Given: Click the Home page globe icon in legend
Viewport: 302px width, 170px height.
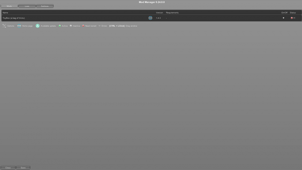Looking at the screenshot, I should click(x=19, y=26).
